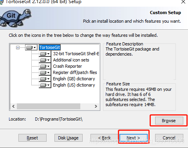Click the 32-bit TortoiseGit Shell feature drive icon
This screenshot has width=188, height=148.
(x=45, y=54)
